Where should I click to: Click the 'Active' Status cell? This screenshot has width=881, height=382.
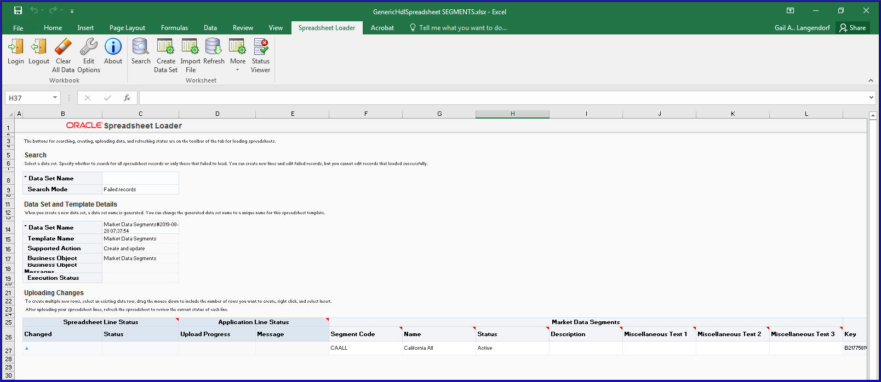click(512, 348)
